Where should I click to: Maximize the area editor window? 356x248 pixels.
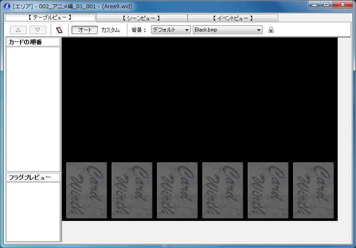coord(326,4)
